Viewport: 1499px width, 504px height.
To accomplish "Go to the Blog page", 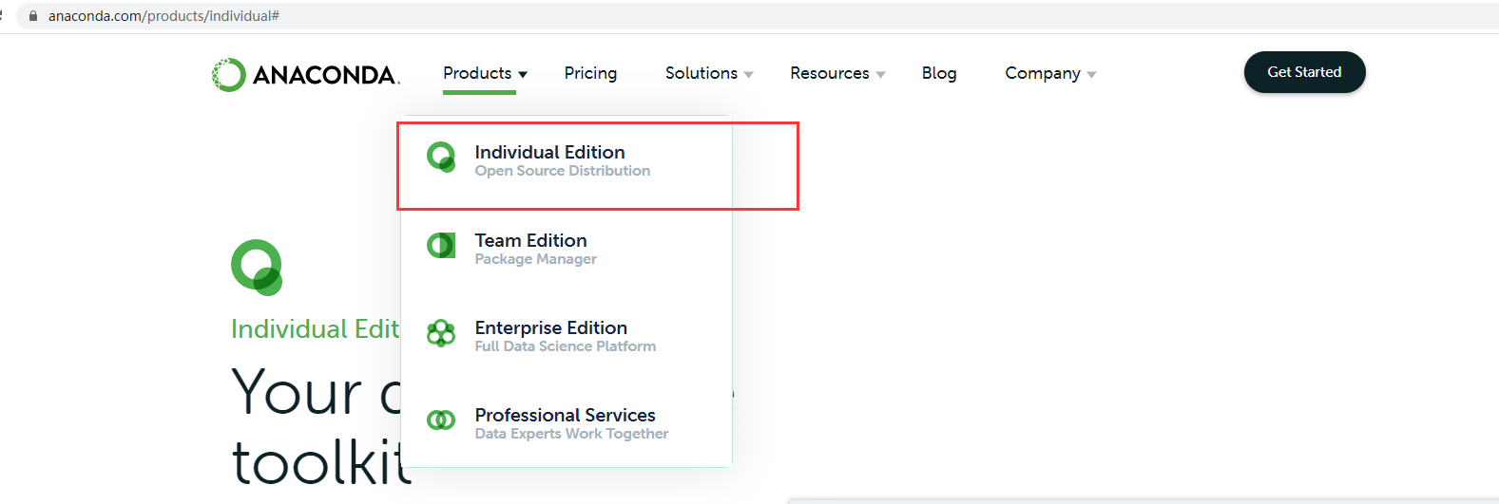I will [939, 73].
